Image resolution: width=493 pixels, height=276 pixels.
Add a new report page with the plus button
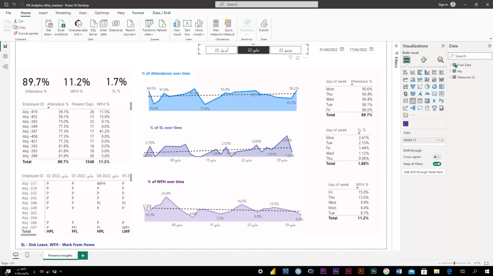(82, 255)
